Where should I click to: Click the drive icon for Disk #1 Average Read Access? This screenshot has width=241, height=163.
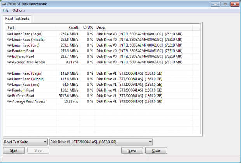pyautogui.click(x=9, y=101)
